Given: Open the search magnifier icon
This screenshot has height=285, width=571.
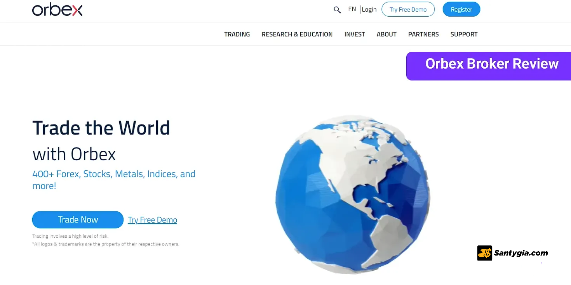Looking at the screenshot, I should click(x=337, y=10).
